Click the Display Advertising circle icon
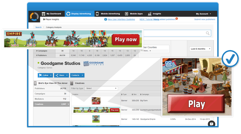Viewport: 241px width, 134px height. click(68, 14)
